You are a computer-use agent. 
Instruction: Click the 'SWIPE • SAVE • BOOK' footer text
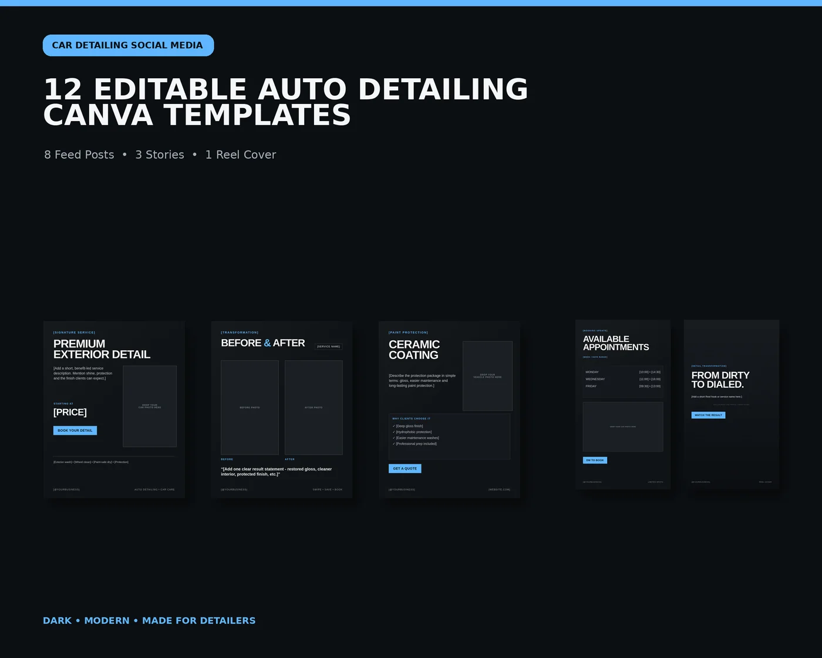pos(328,489)
